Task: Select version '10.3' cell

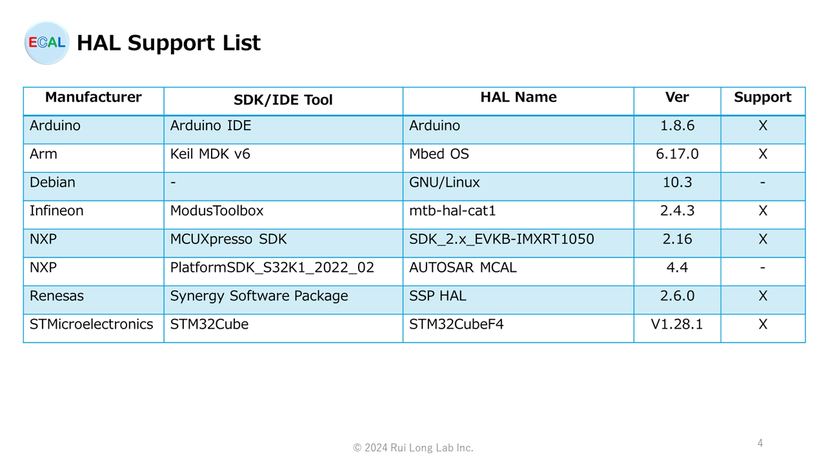Action: 677,187
